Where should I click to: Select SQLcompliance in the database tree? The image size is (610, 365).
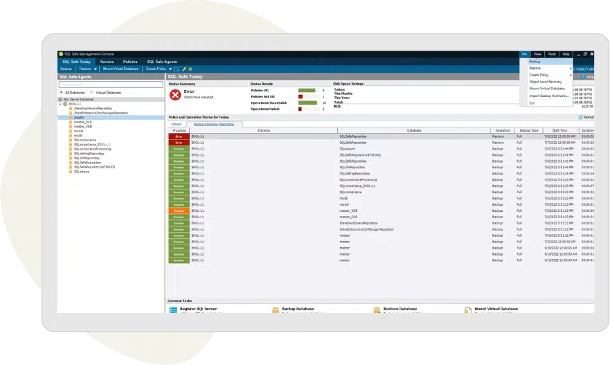pos(84,140)
